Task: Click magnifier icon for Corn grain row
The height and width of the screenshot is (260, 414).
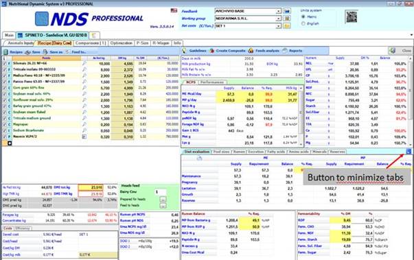Action: (x=84, y=88)
